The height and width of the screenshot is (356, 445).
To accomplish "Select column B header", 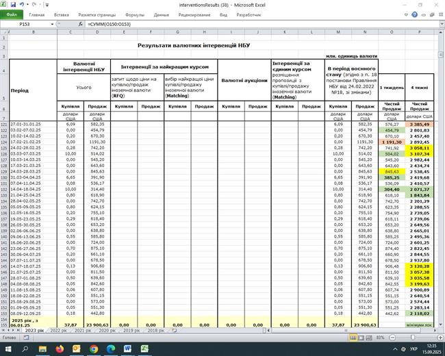I will point(34,32).
